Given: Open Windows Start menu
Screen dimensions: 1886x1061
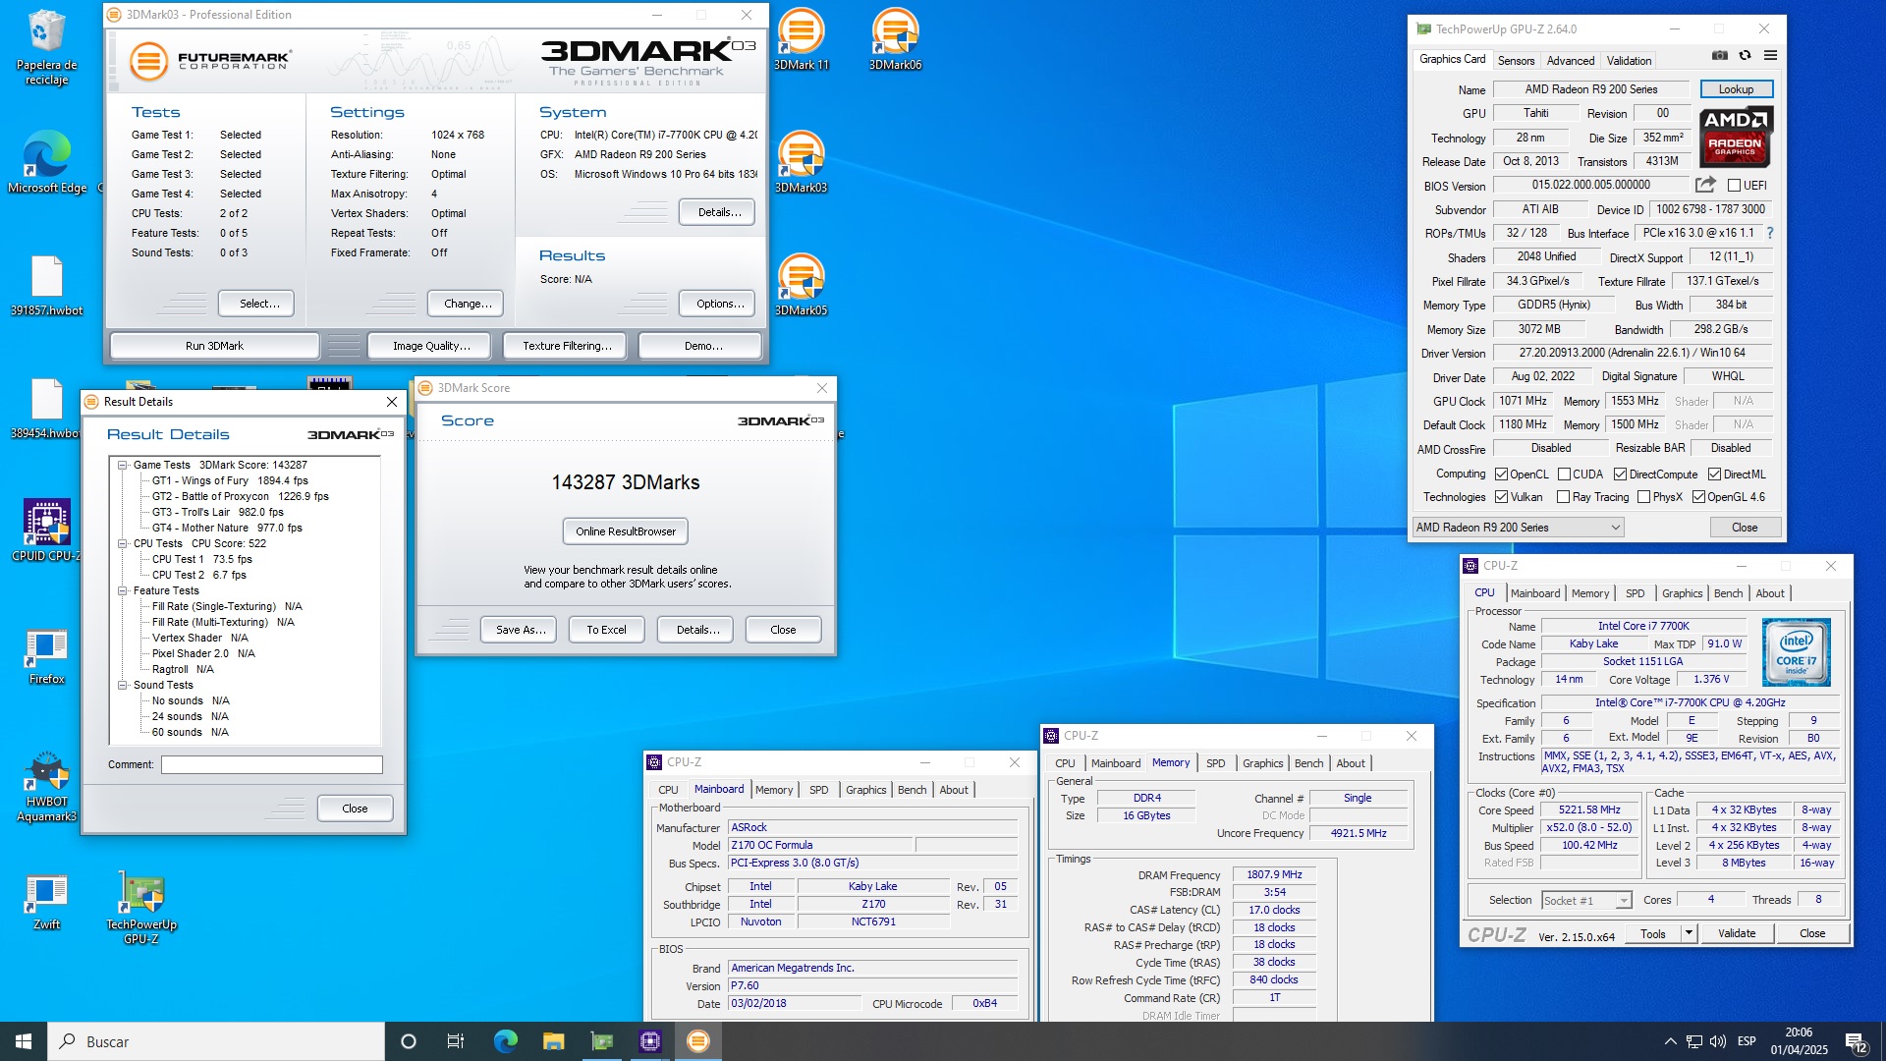Looking at the screenshot, I should pyautogui.click(x=24, y=1041).
